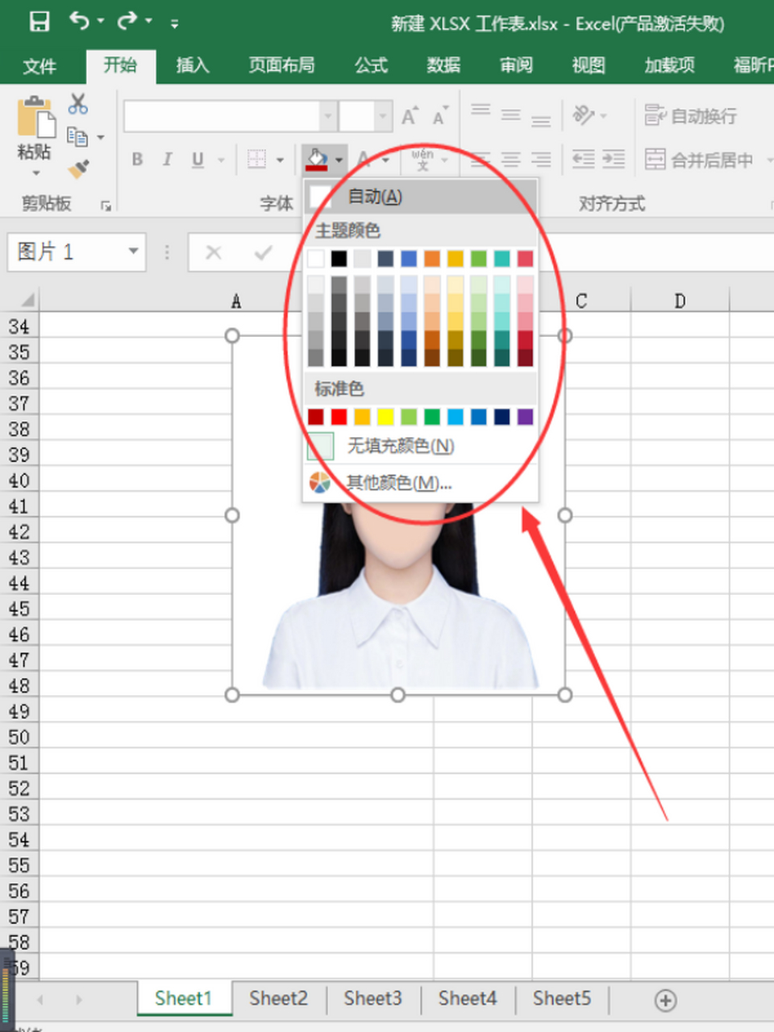The image size is (774, 1032).
Task: Click the Increase Font Size icon
Action: point(410,117)
